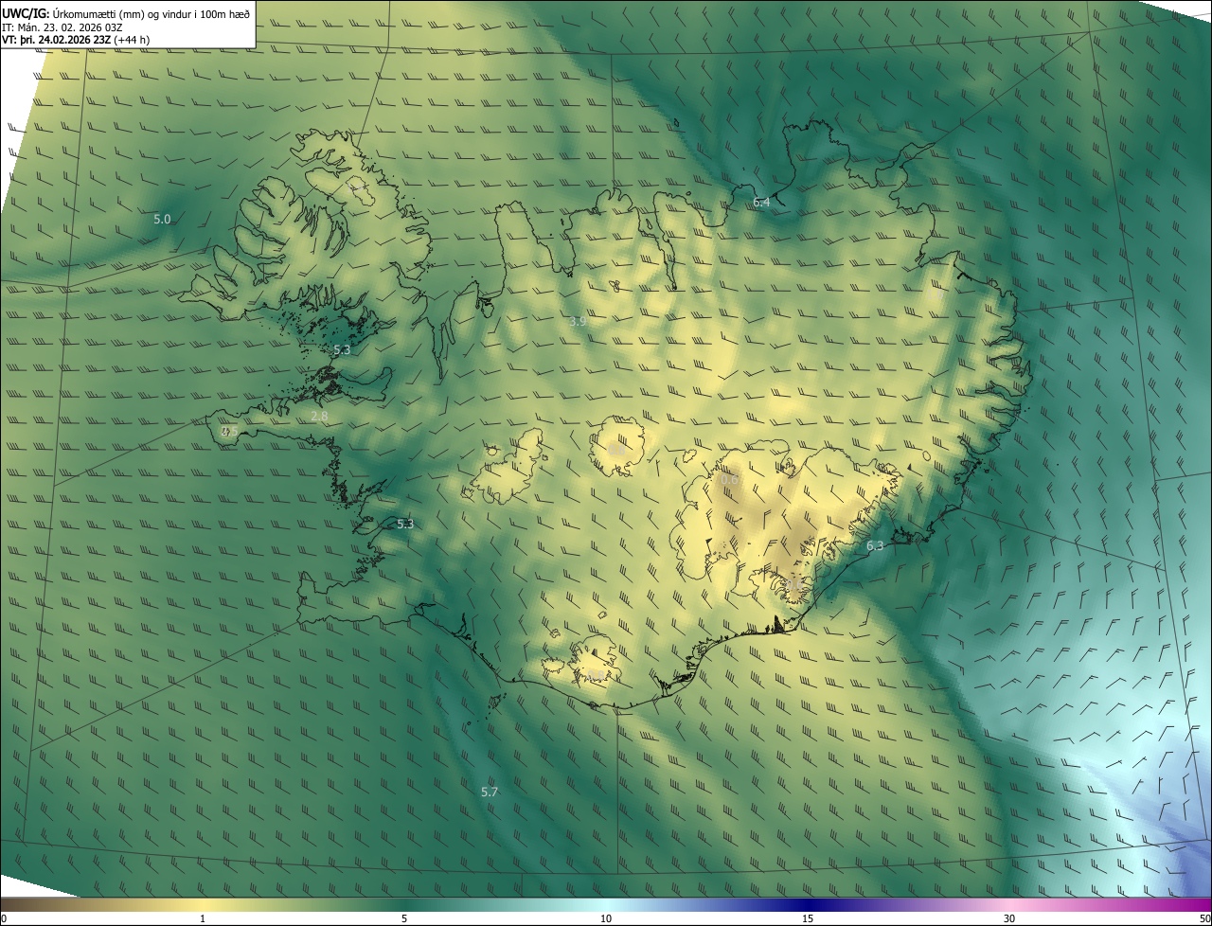Viewport: 1212px width, 926px height.
Task: Click the colorbar tick label 15
Action: point(808,919)
